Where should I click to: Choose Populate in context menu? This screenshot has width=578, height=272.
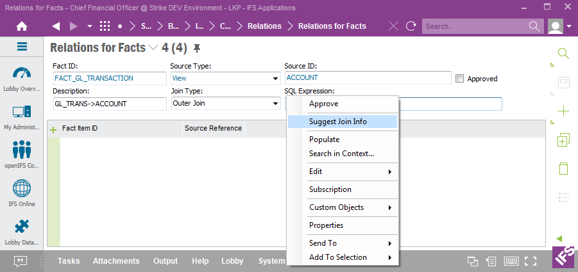pyautogui.click(x=343, y=140)
